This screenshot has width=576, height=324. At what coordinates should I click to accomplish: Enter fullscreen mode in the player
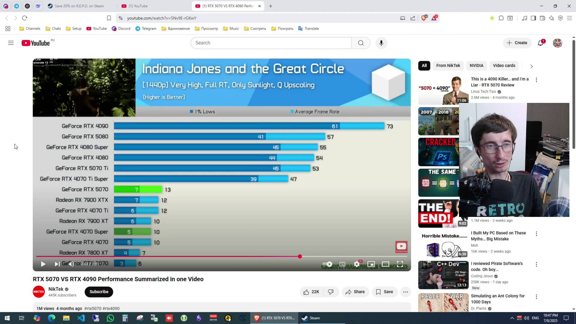tap(400, 264)
